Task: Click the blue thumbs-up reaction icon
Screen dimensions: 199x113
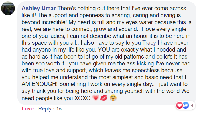Action: [x=186, y=105]
